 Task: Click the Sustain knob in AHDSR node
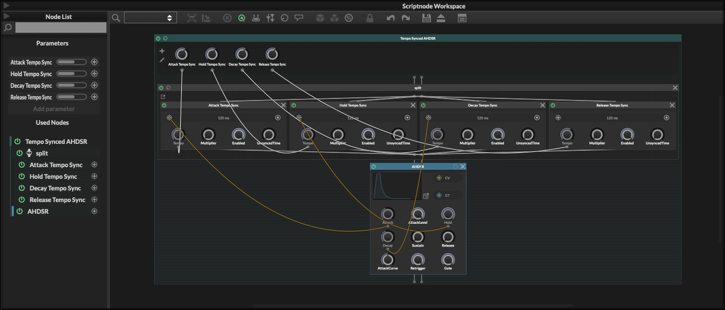[418, 236]
